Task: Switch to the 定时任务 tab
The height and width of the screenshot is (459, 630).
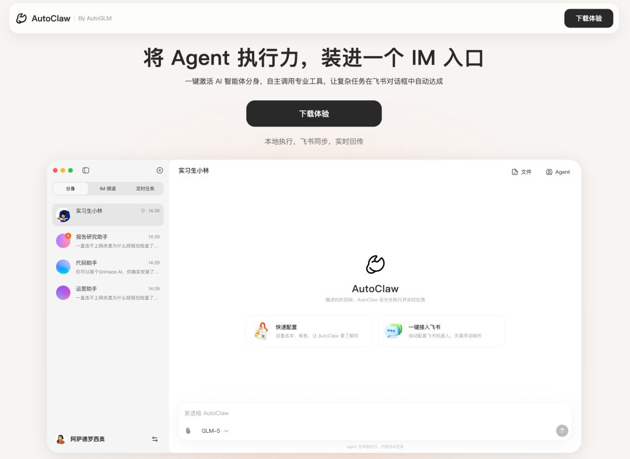Action: click(x=145, y=188)
